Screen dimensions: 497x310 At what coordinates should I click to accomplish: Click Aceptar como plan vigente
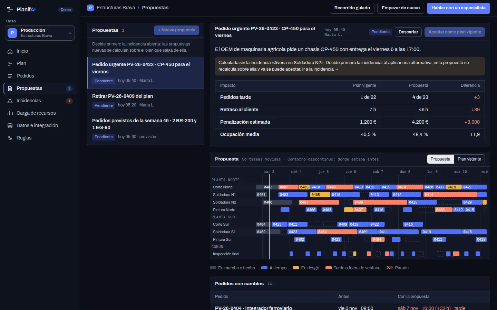coord(455,32)
